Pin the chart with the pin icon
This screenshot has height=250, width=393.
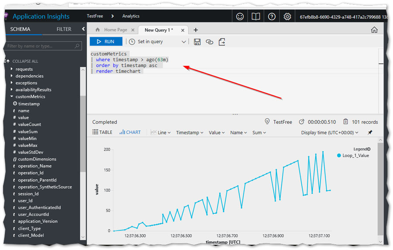(x=370, y=133)
